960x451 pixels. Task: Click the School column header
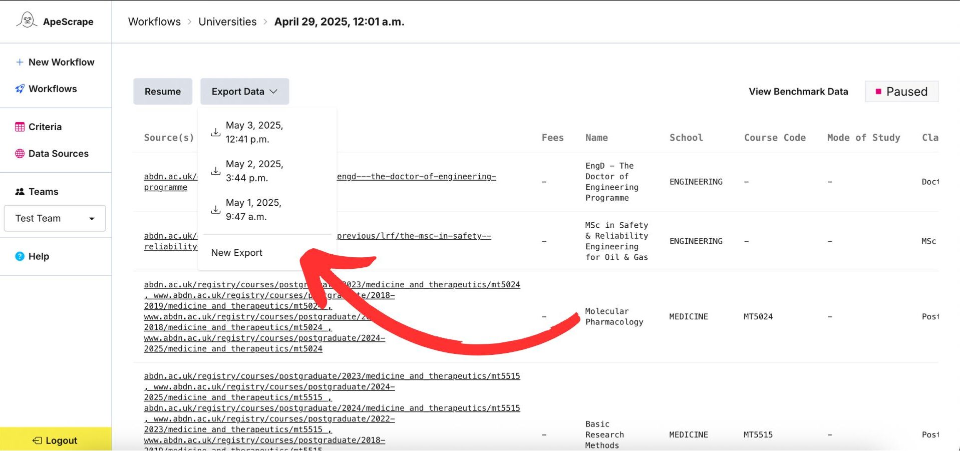coord(686,138)
